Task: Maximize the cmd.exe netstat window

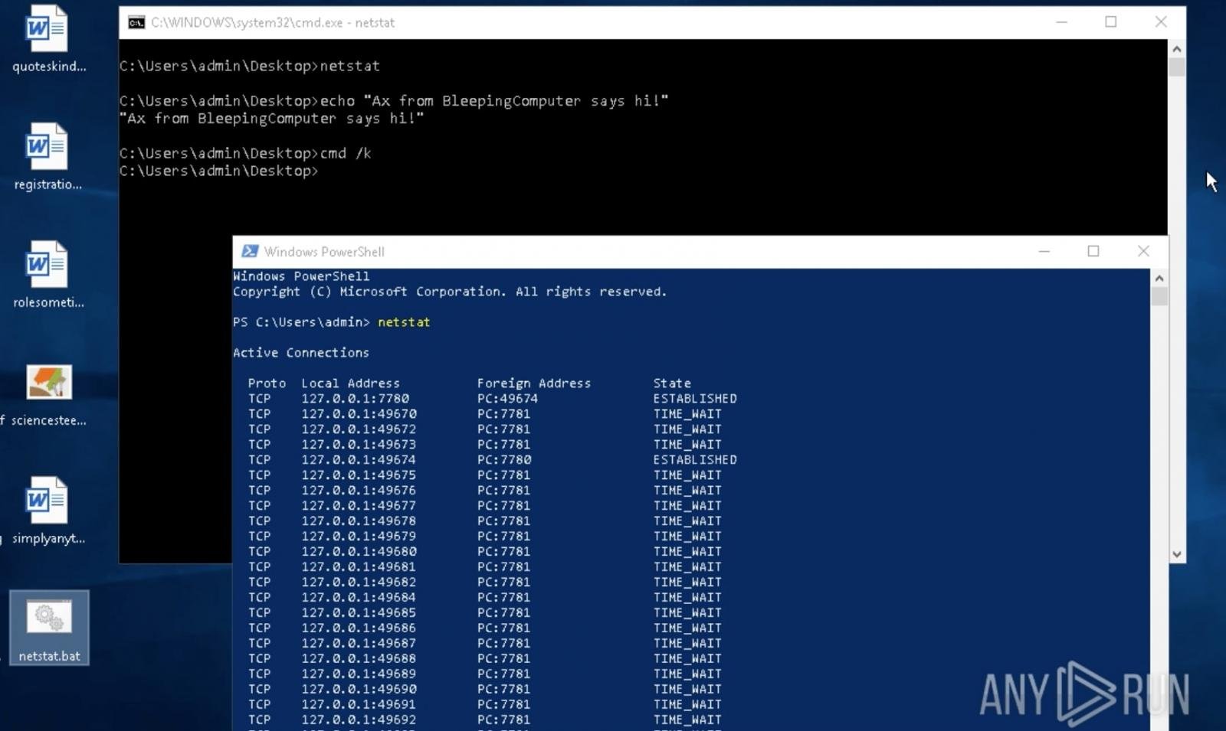Action: coord(1110,23)
